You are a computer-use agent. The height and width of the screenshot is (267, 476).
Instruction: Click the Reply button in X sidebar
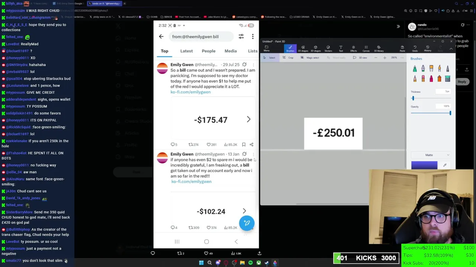pyautogui.click(x=462, y=82)
